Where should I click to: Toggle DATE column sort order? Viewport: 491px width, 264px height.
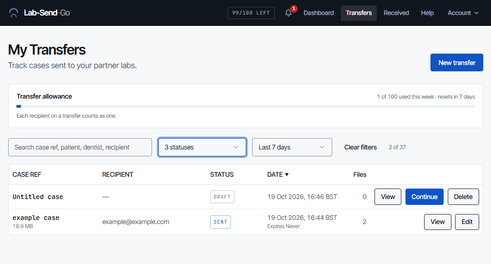click(278, 174)
